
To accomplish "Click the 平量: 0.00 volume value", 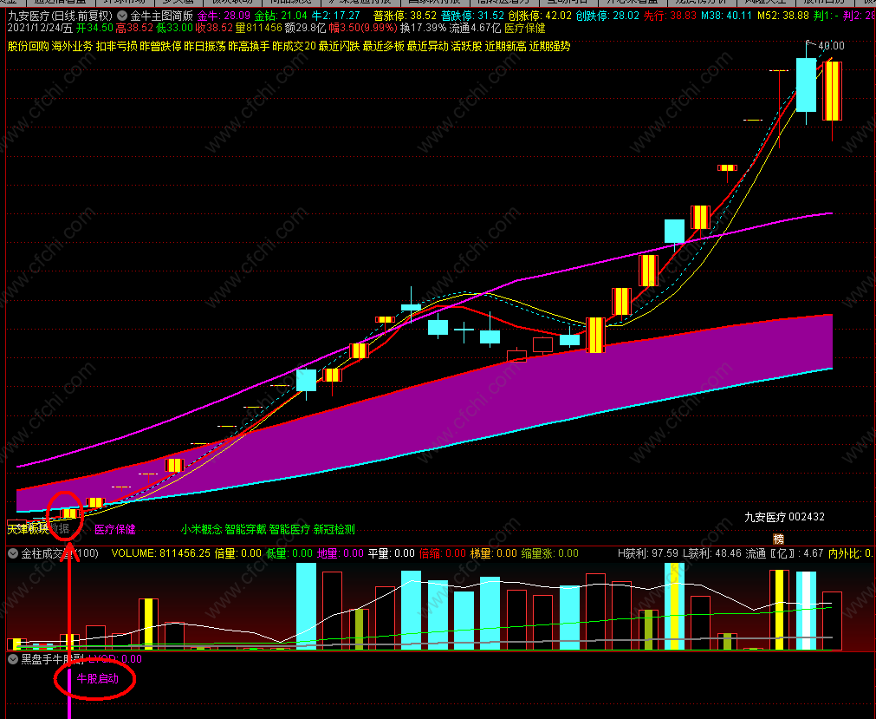I will click(391, 553).
